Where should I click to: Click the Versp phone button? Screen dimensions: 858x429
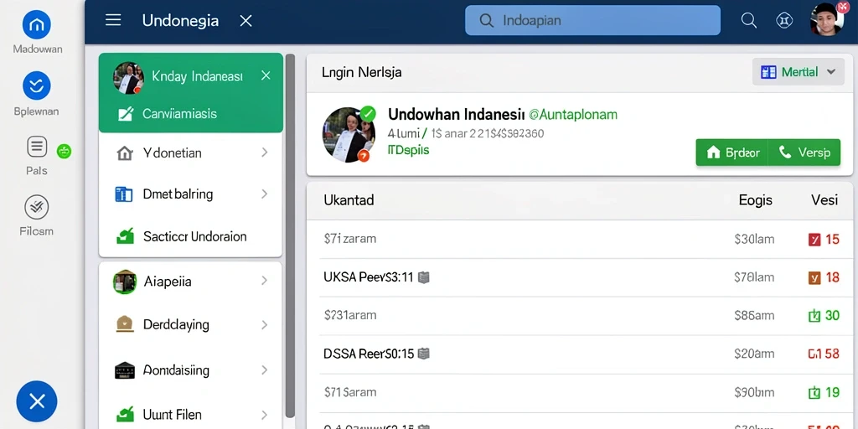pos(804,152)
